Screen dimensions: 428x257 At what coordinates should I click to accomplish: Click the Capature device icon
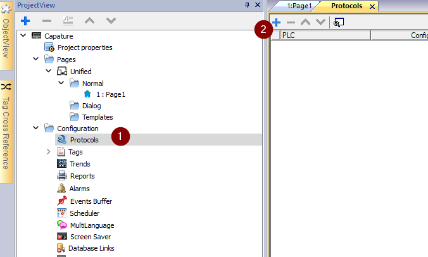[36, 35]
